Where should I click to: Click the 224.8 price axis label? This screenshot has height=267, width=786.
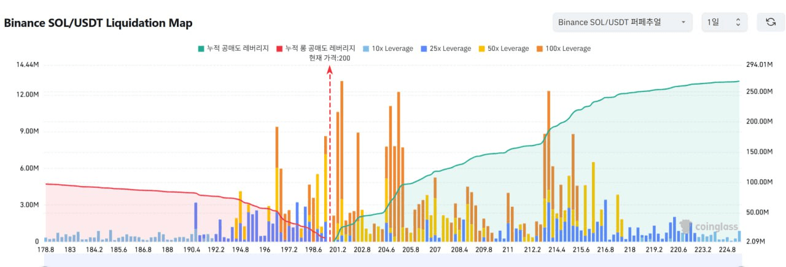(726, 250)
